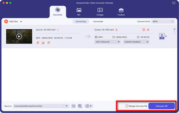Click the Add Files label
The width and height of the screenshot is (179, 113).
[14, 21]
